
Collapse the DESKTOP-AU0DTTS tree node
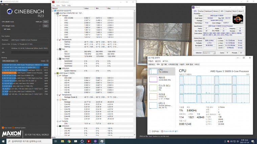click(x=53, y=11)
